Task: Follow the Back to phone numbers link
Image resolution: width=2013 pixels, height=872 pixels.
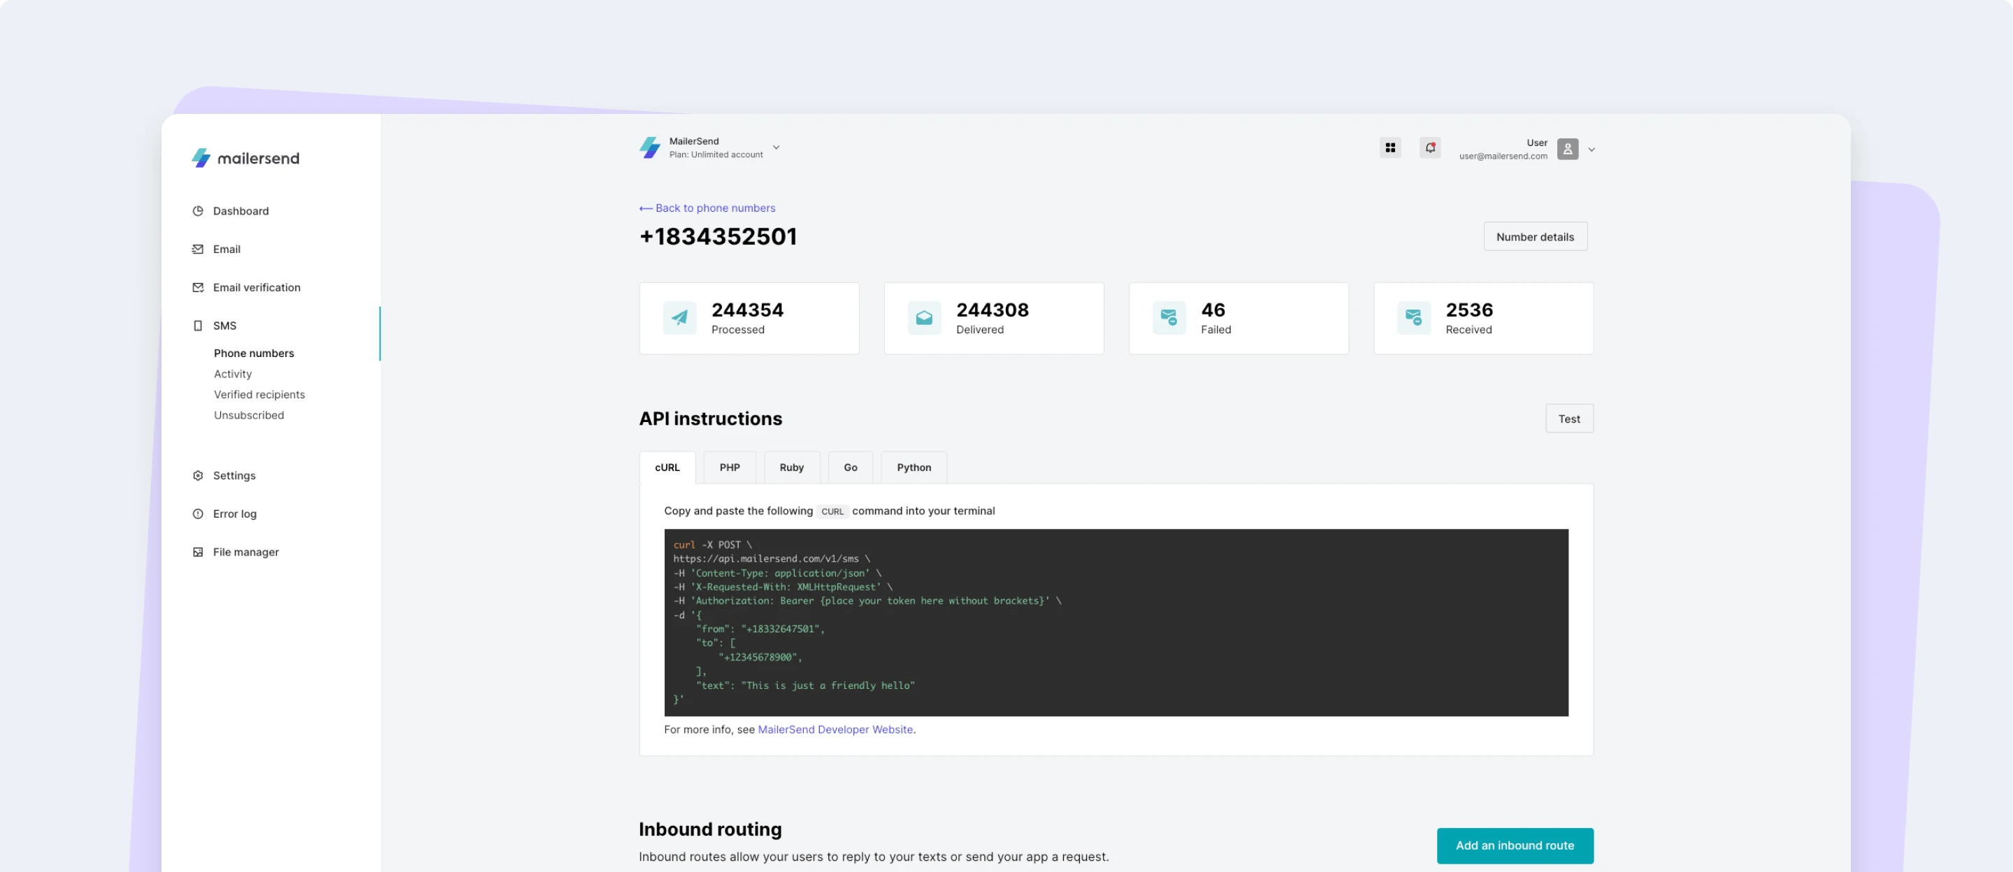Action: coord(715,209)
